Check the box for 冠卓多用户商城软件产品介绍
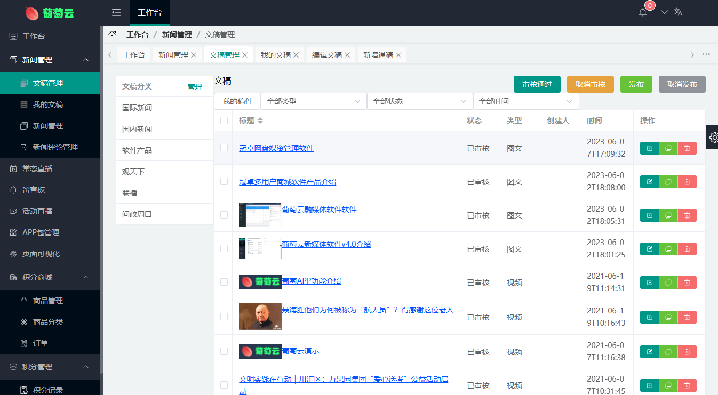The width and height of the screenshot is (718, 395). (224, 181)
